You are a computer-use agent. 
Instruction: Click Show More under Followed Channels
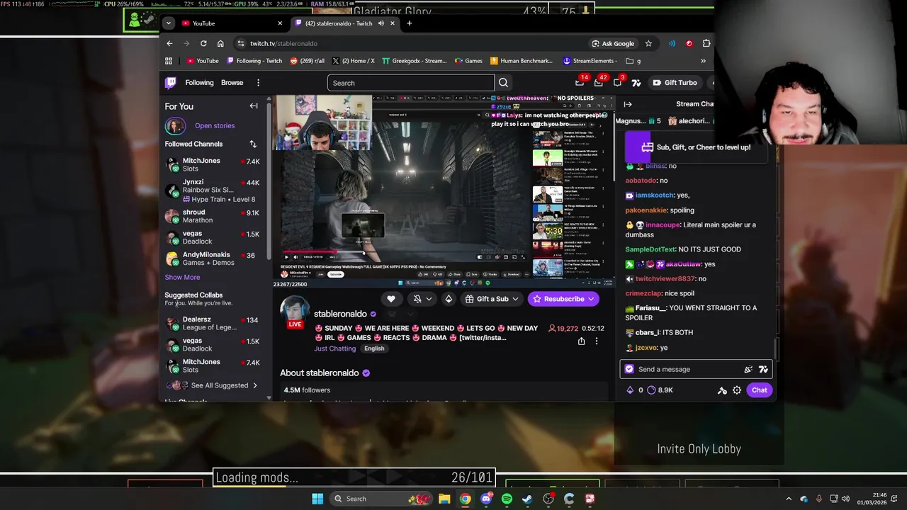point(182,278)
